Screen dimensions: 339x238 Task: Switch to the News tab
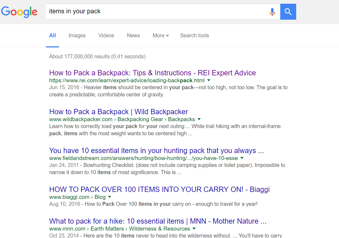[133, 35]
